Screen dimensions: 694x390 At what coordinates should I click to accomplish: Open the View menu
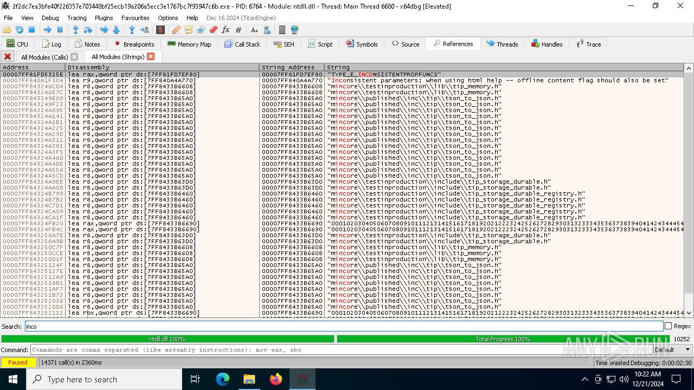pyautogui.click(x=27, y=18)
